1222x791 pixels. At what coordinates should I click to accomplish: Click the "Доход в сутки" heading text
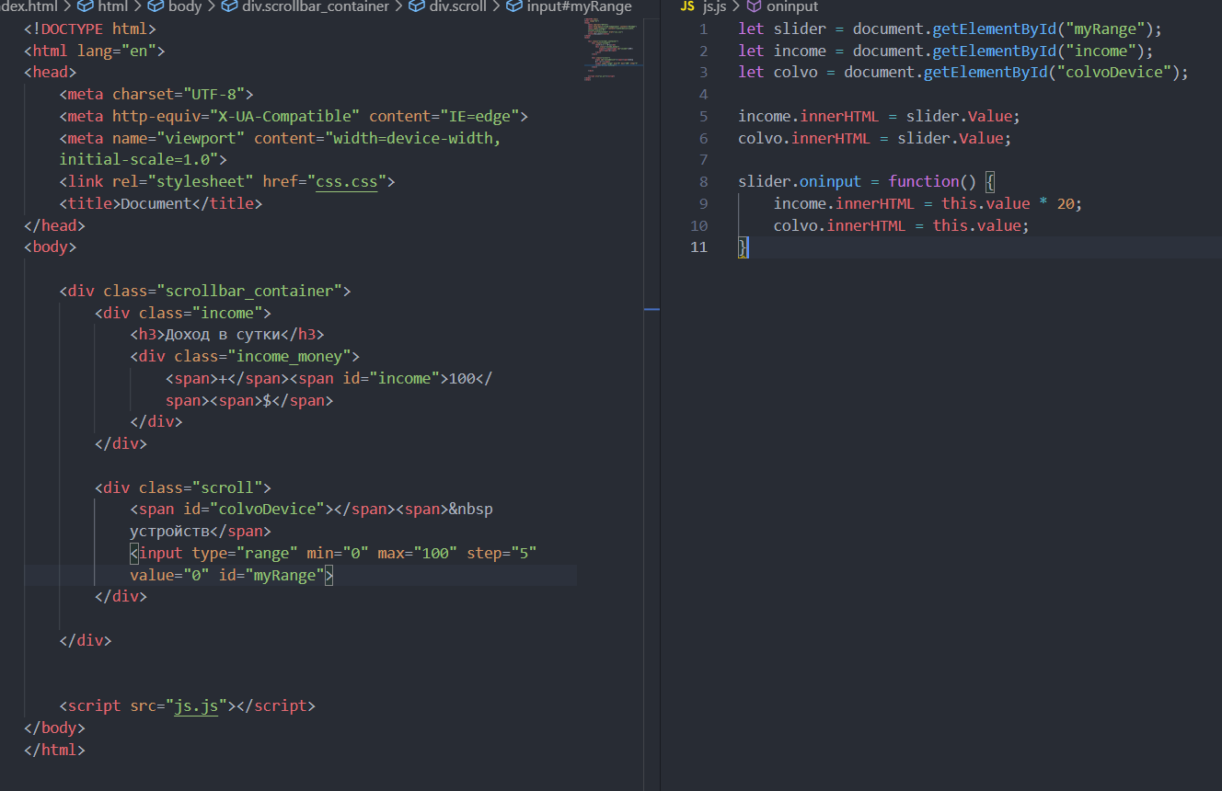[x=223, y=335]
